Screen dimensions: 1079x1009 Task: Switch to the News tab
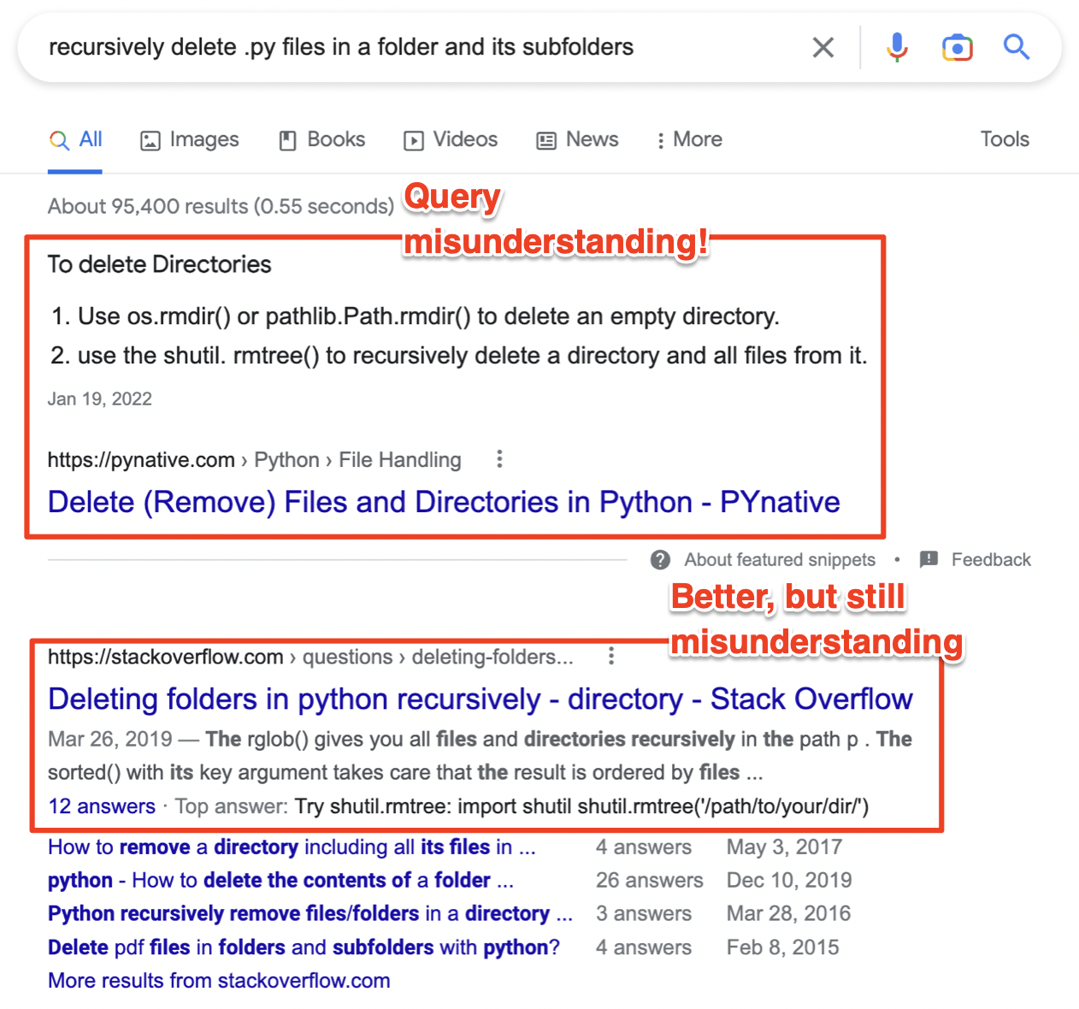(x=577, y=139)
